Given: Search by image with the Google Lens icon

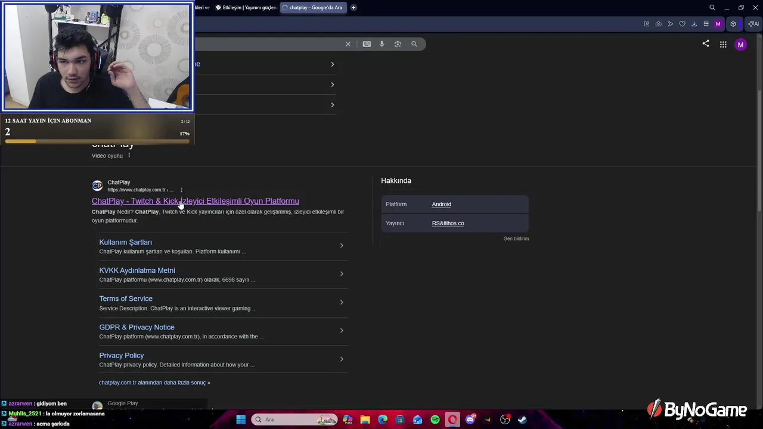Looking at the screenshot, I should coord(398,44).
